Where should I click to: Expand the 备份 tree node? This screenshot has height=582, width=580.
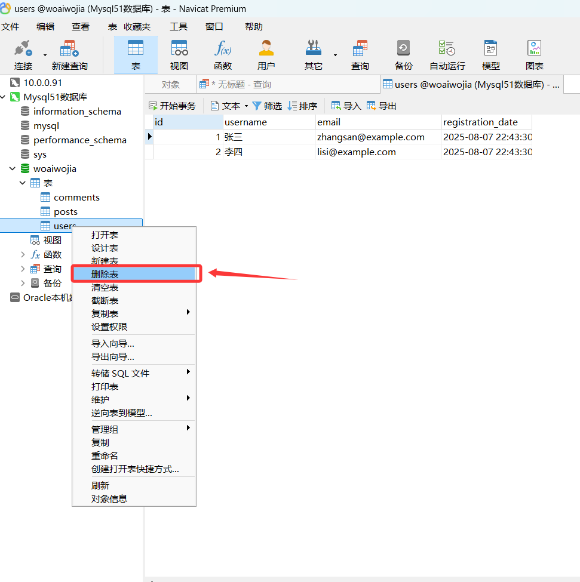pyautogui.click(x=23, y=284)
